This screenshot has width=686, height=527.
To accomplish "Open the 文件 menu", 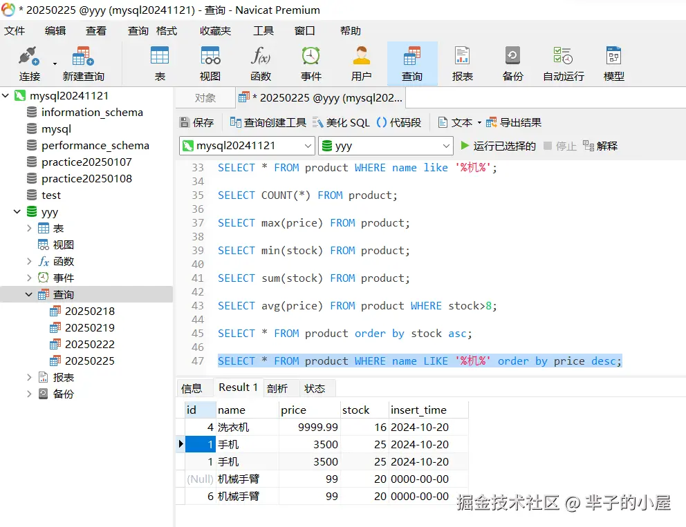I will point(15,30).
